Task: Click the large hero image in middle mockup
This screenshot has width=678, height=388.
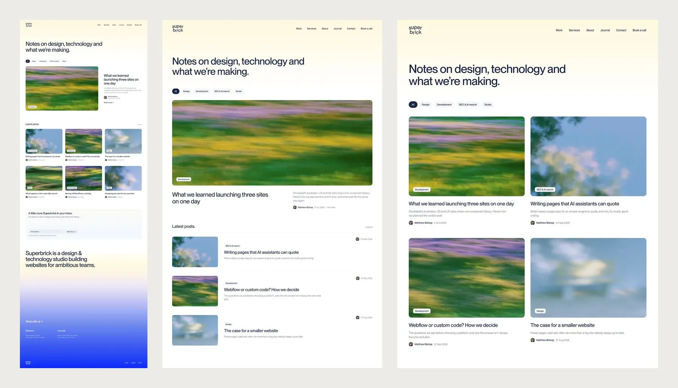Action: click(272, 143)
